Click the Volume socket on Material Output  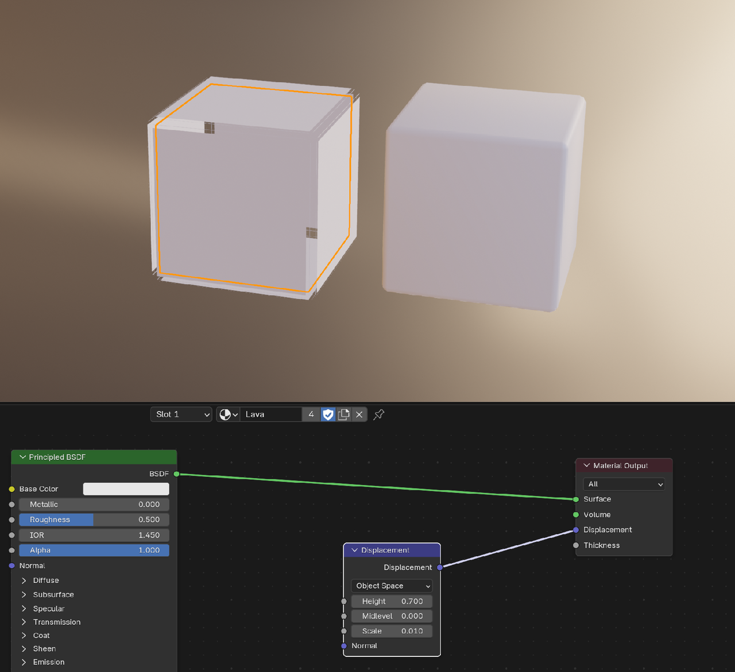[575, 514]
